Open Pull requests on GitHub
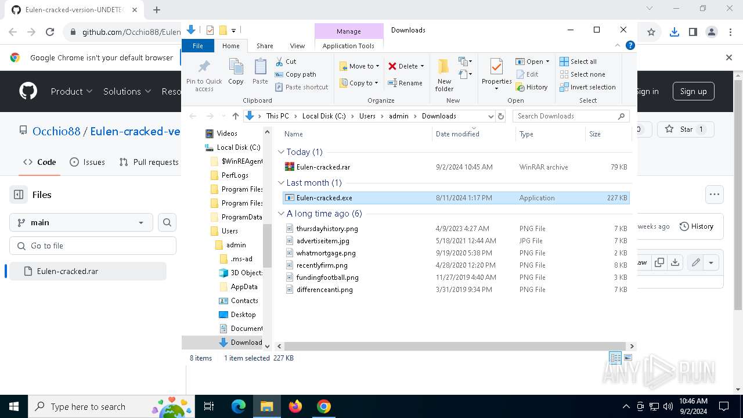Image resolution: width=743 pixels, height=418 pixels. pyautogui.click(x=149, y=162)
